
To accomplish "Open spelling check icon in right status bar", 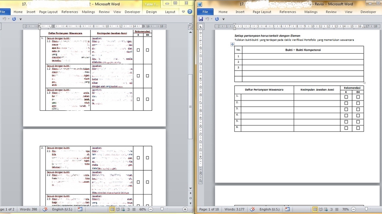I will pyautogui.click(x=252, y=209).
